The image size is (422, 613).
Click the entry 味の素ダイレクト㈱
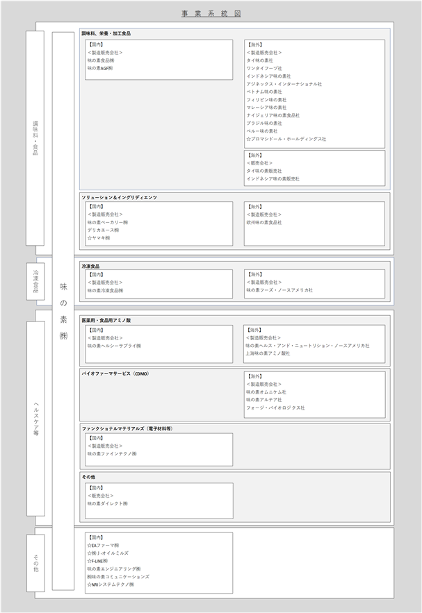click(x=108, y=503)
